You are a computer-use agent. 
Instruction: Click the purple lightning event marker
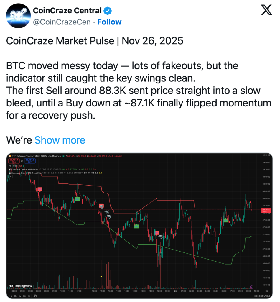(x=252, y=287)
